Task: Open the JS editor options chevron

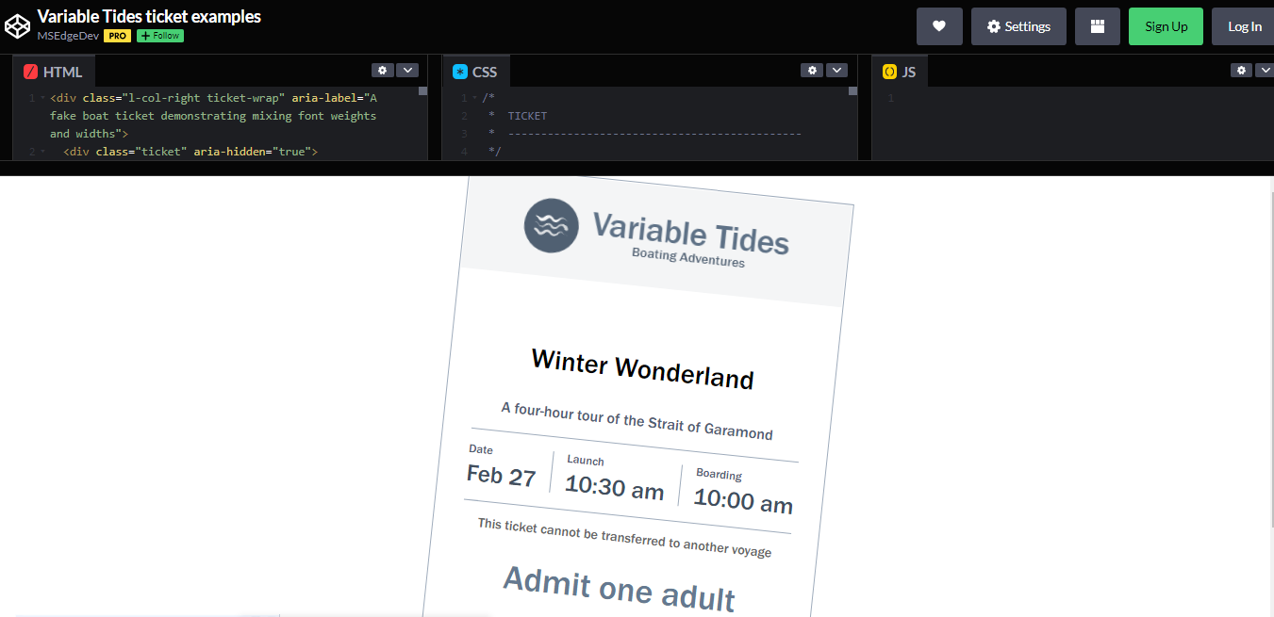Action: pos(1266,70)
